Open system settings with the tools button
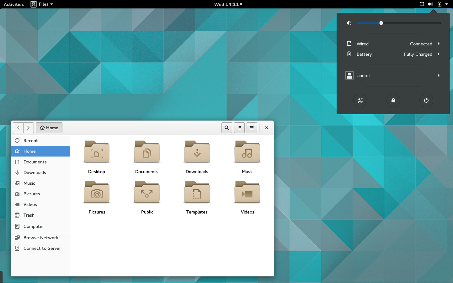The image size is (453, 283). point(360,100)
